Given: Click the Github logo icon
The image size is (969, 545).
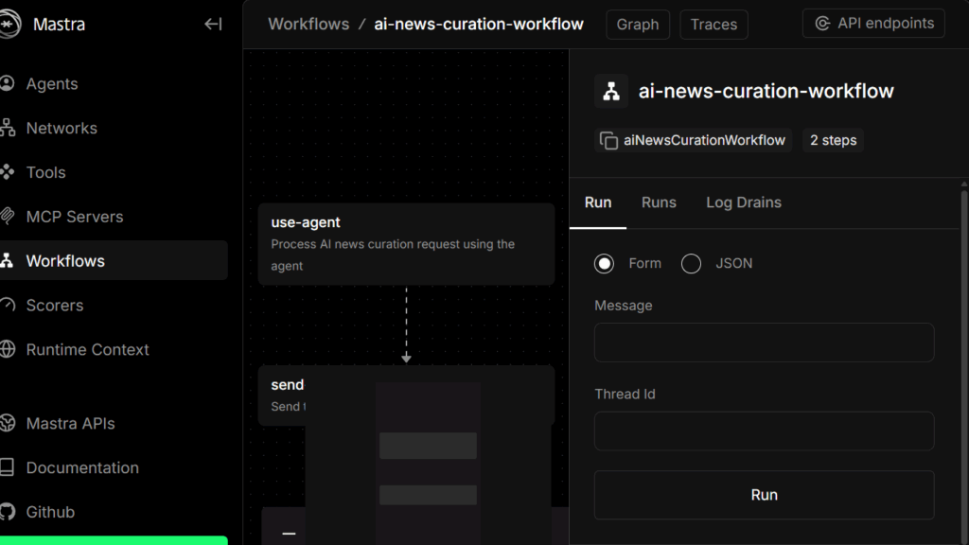Looking at the screenshot, I should click(8, 512).
